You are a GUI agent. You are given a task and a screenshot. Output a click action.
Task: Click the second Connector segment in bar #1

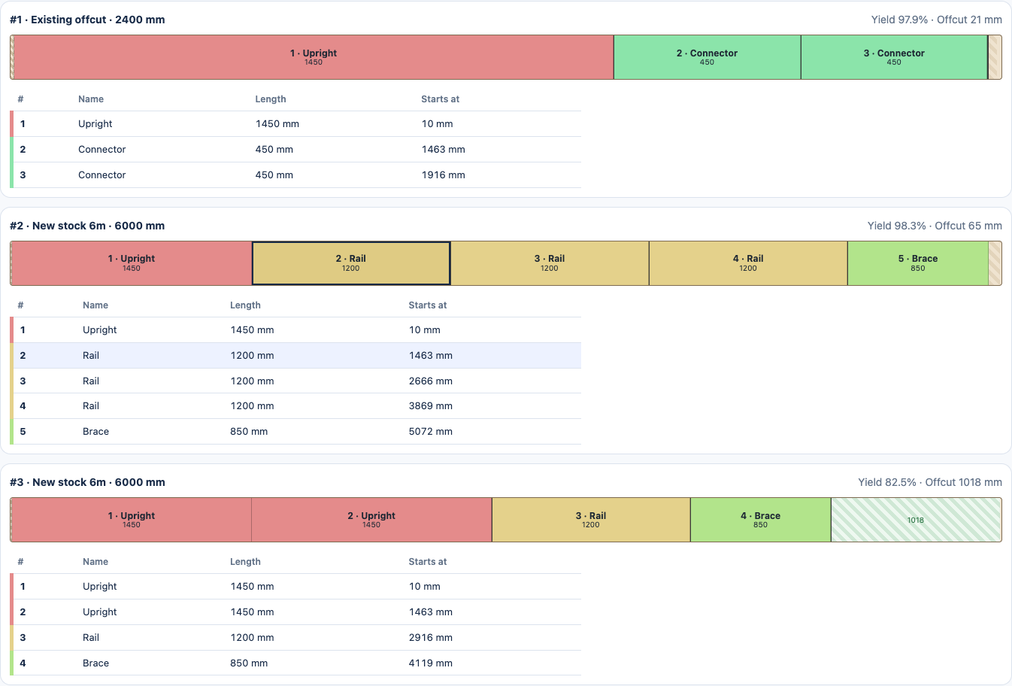[x=894, y=57]
